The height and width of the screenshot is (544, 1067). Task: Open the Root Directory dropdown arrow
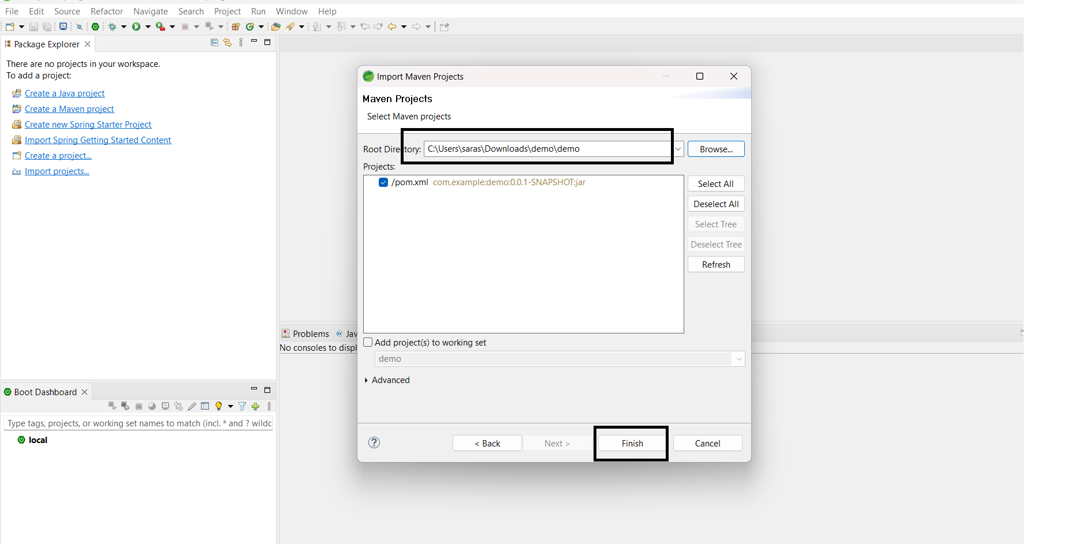click(x=678, y=149)
